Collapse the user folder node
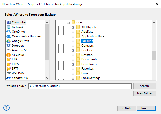Image resolution: width=161 pixels, height=114 pixels. click(68, 23)
